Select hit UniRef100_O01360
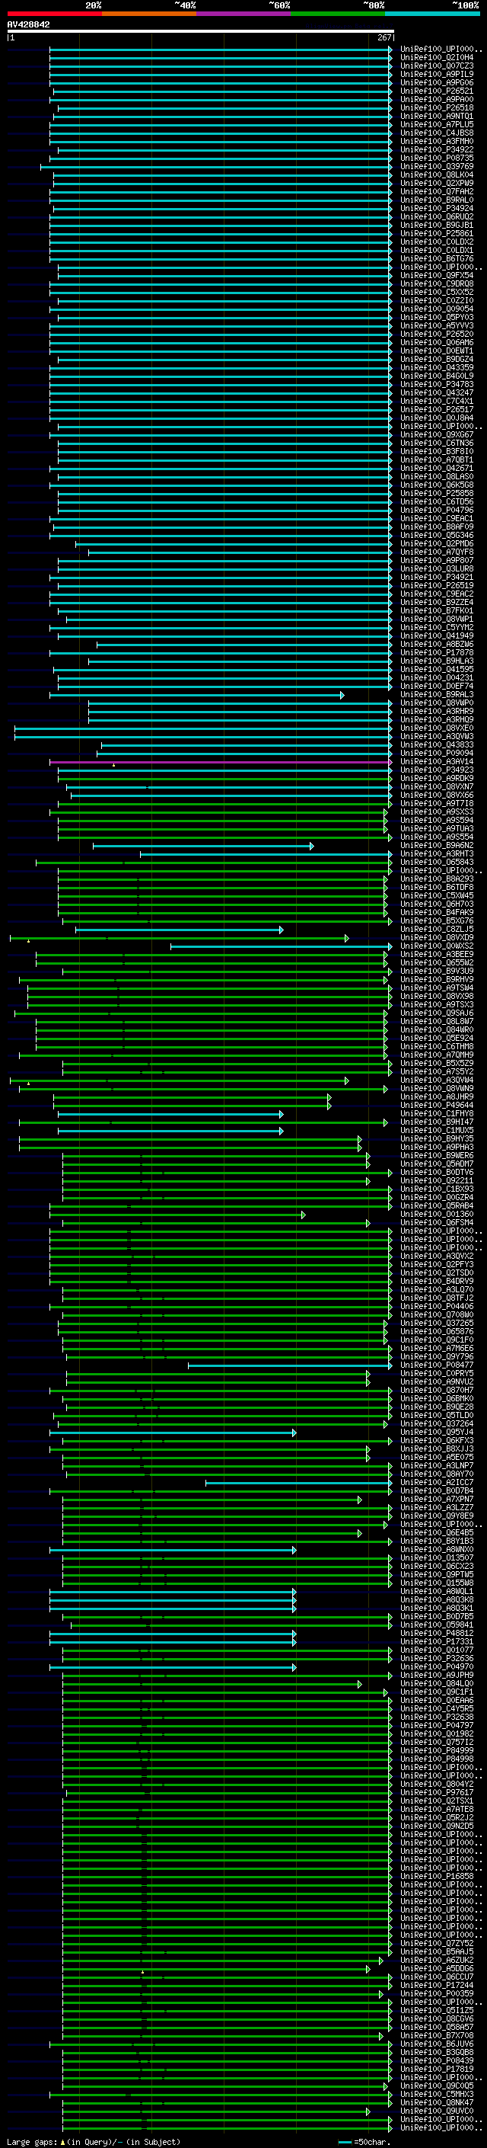Screen dimensions: 487x2148 pos(437,1214)
